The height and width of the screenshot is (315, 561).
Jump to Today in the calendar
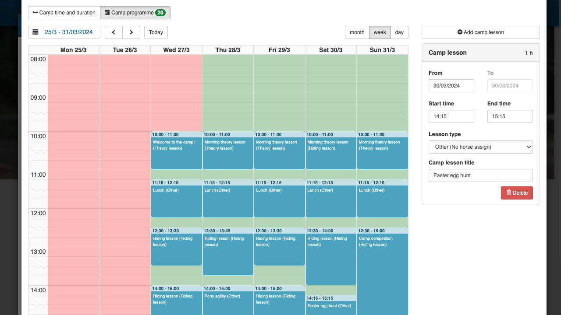(x=156, y=32)
